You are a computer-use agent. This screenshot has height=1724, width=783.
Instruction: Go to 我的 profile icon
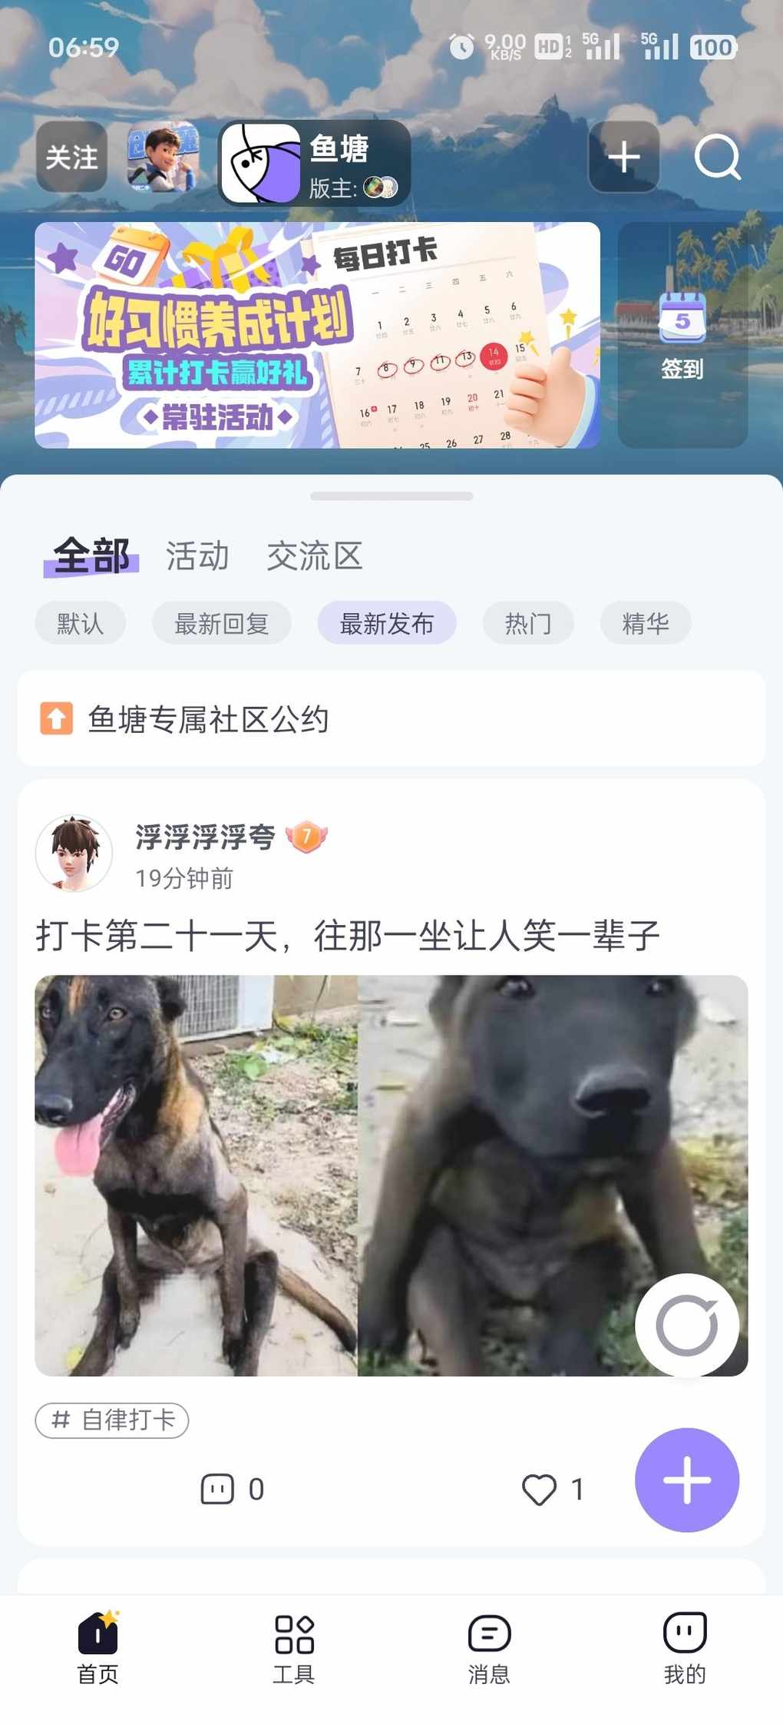point(685,1632)
